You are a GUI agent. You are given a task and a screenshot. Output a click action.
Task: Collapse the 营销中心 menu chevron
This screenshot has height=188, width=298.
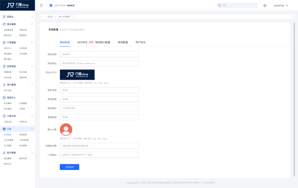pyautogui.click(x=32, y=97)
